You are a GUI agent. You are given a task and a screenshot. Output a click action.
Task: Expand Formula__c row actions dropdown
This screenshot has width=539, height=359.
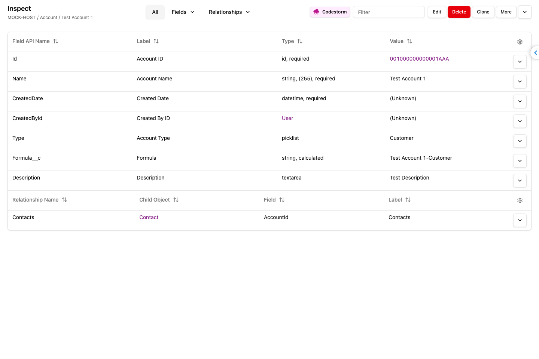(x=520, y=161)
